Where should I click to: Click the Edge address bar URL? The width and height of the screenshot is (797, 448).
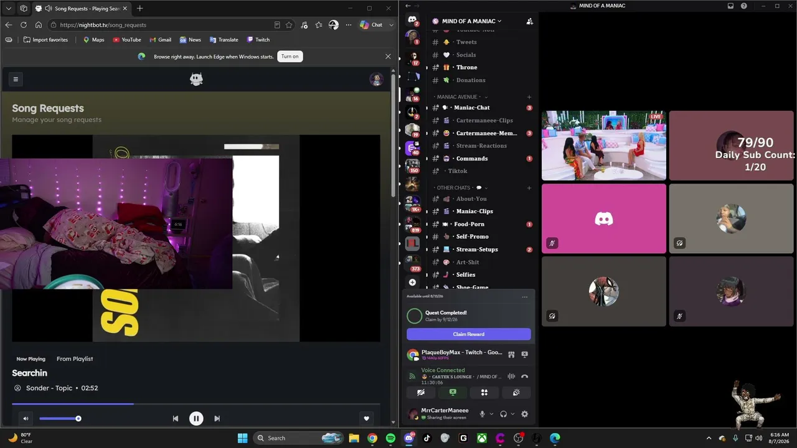click(103, 25)
